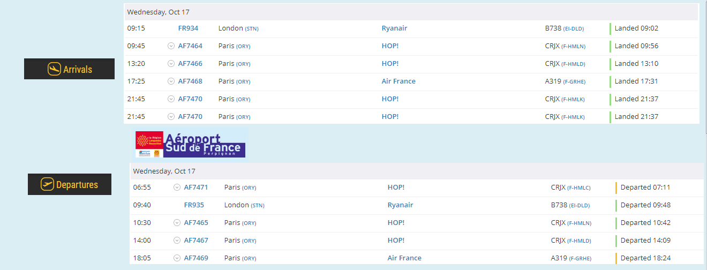The width and height of the screenshot is (707, 270).
Task: Select status text 'Departed 10:42'
Action: click(645, 223)
